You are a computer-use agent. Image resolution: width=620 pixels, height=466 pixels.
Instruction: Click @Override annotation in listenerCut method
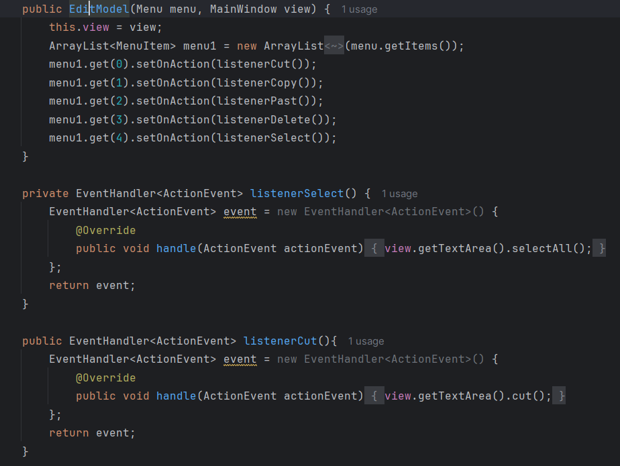pos(105,378)
